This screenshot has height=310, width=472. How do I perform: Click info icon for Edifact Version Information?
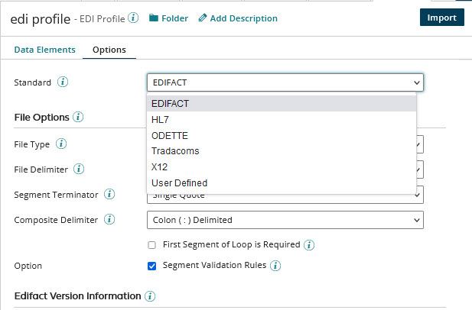point(150,296)
